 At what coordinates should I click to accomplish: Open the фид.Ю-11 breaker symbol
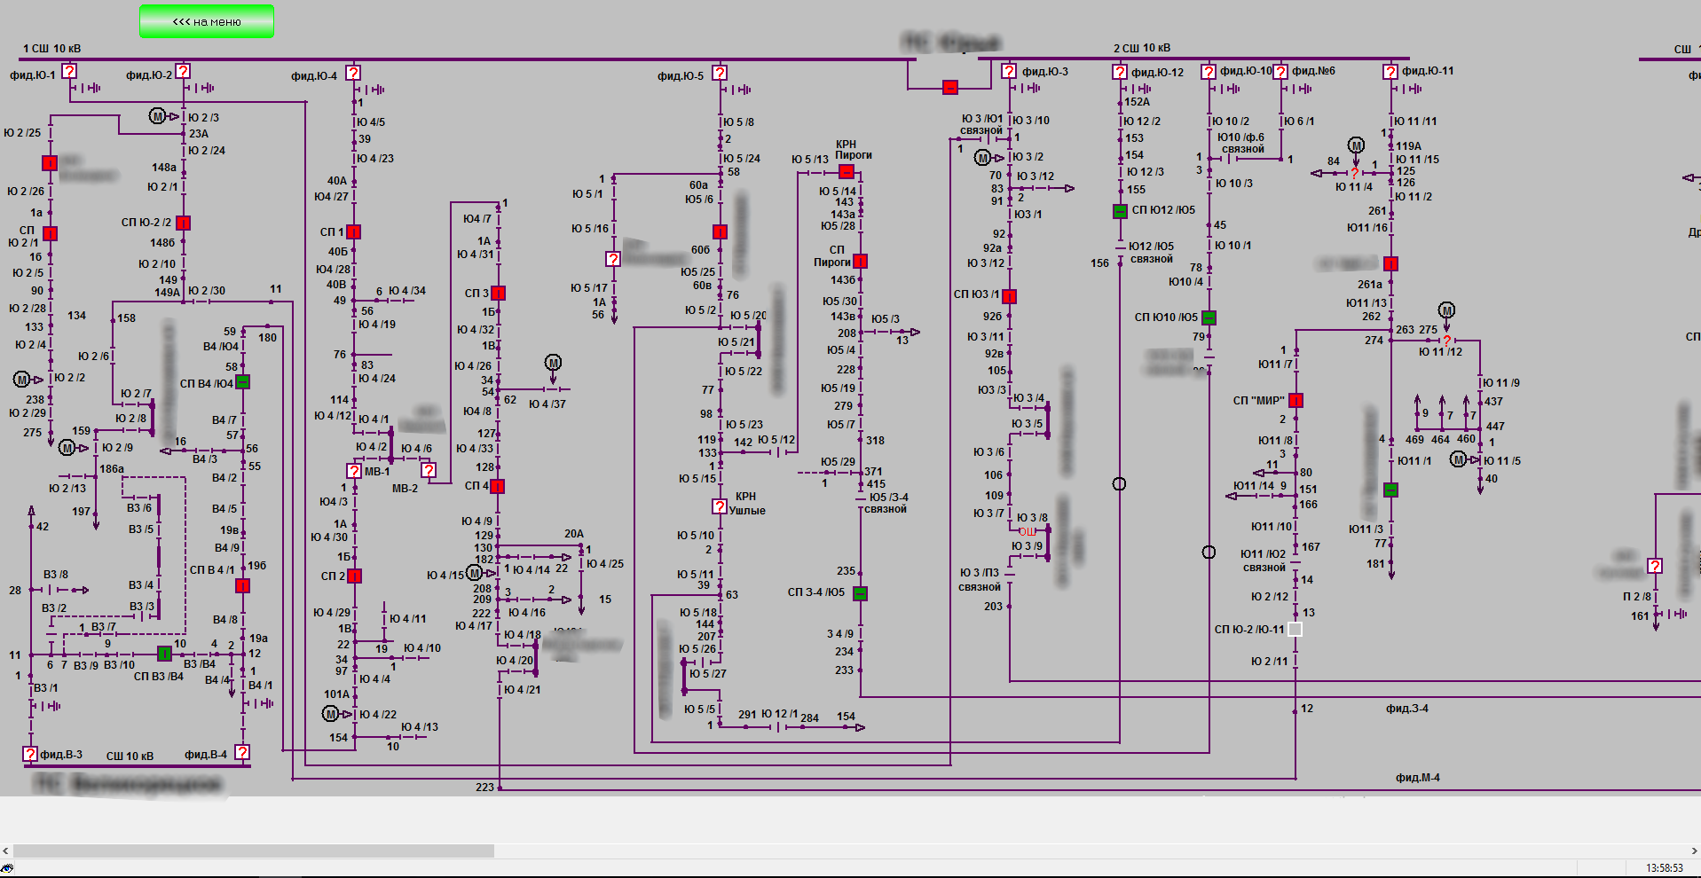1390,72
